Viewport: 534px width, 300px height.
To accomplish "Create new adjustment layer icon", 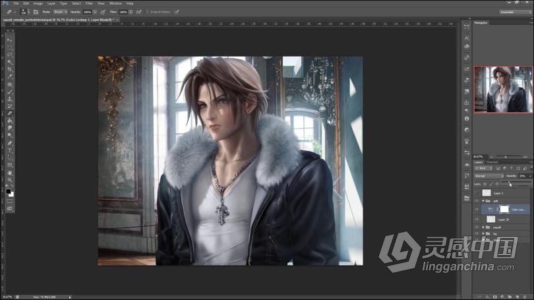I will click(x=502, y=297).
